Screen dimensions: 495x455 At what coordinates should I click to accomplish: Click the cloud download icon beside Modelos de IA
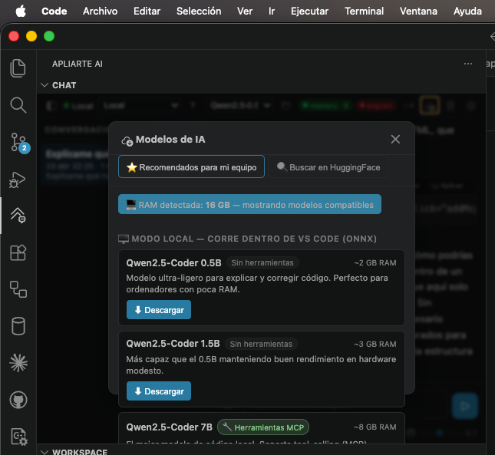click(x=127, y=140)
